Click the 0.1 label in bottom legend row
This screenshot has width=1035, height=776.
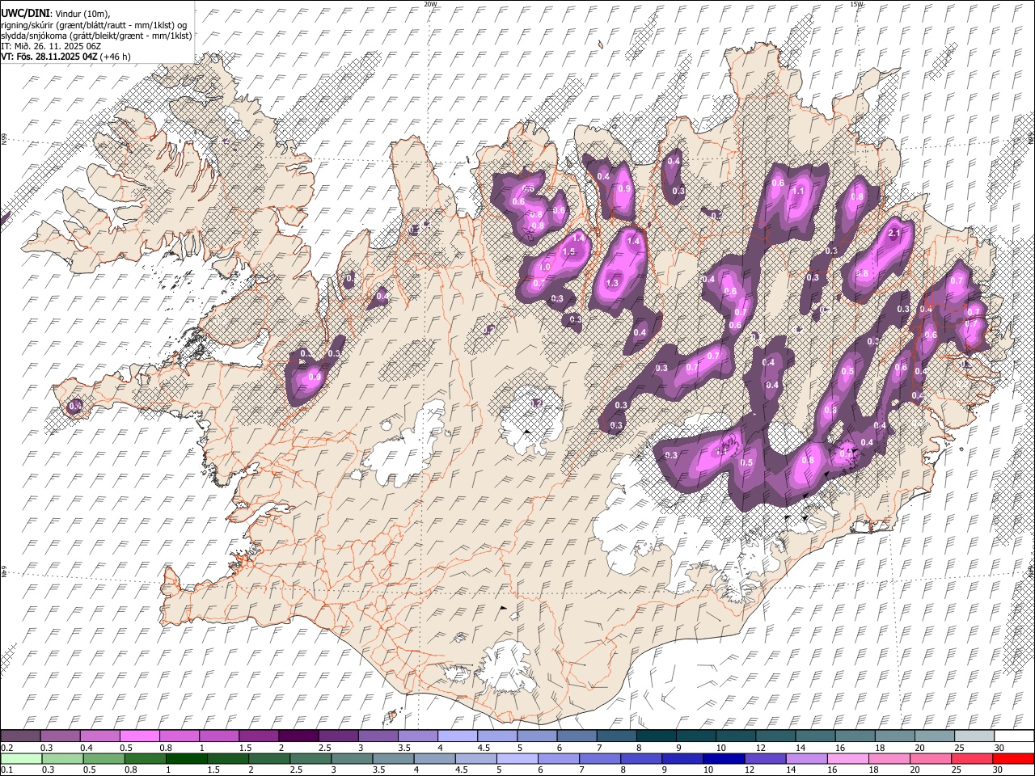(6, 770)
